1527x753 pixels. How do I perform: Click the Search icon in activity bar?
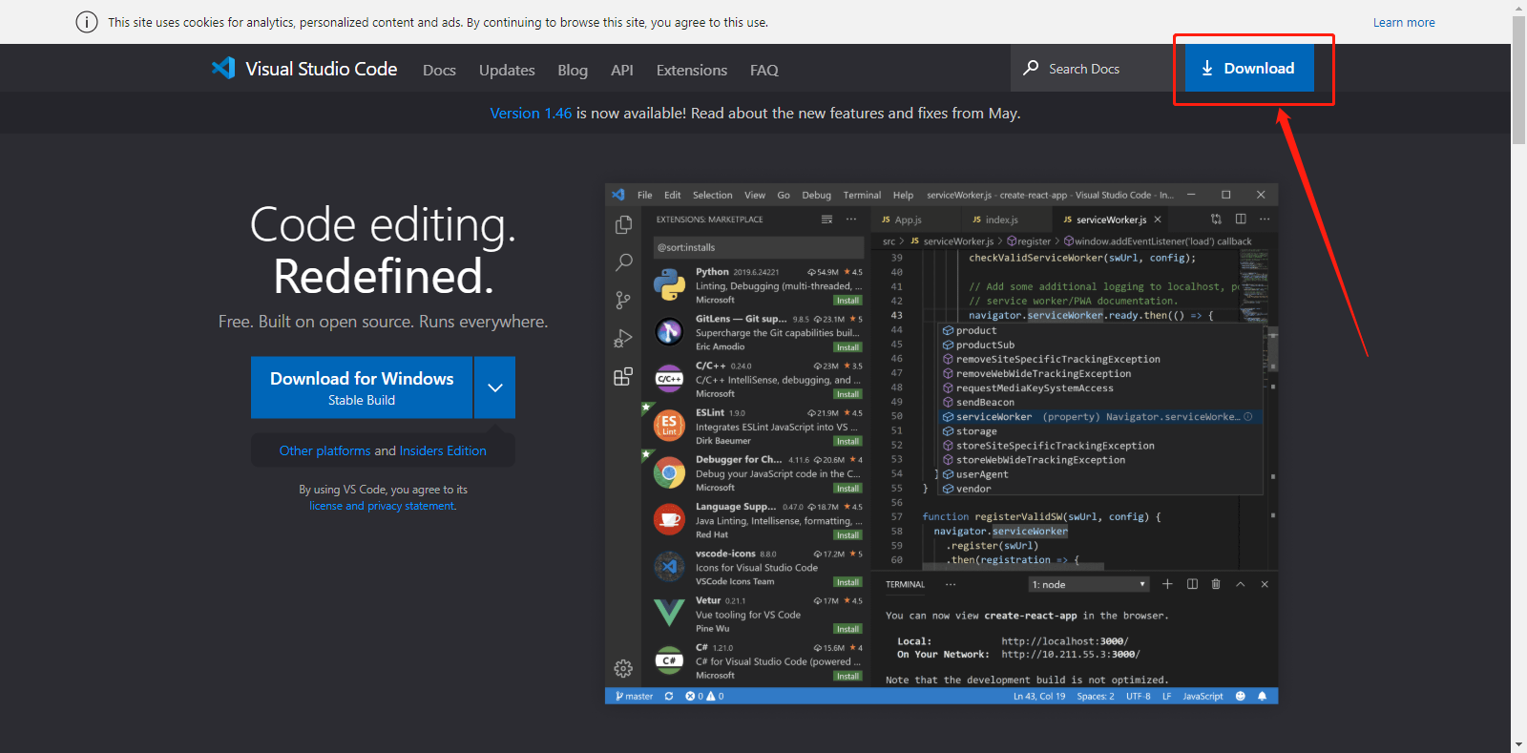[x=623, y=261]
